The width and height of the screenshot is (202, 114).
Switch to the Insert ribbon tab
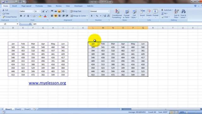pyautogui.click(x=15, y=6)
